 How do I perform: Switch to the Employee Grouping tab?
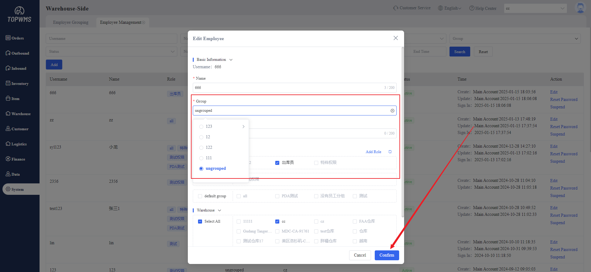pyautogui.click(x=70, y=23)
